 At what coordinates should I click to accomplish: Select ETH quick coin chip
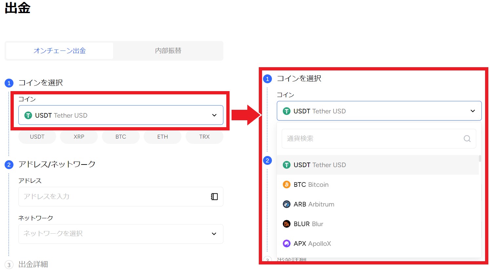163,137
